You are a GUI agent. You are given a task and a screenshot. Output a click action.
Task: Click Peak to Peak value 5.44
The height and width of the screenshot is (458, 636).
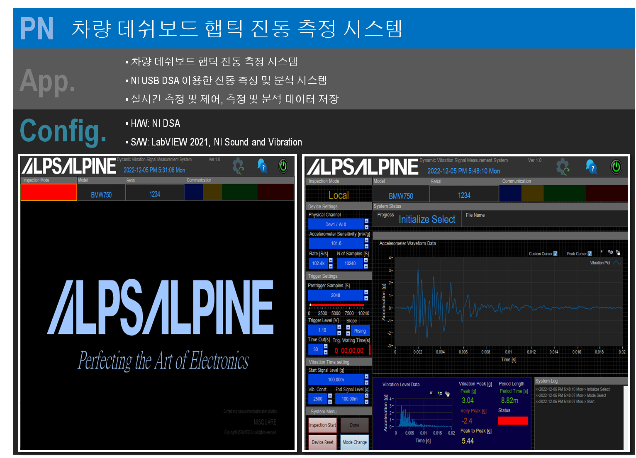click(x=468, y=441)
